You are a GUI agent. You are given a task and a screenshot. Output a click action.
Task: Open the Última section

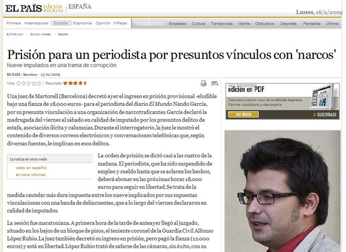[x=332, y=23]
